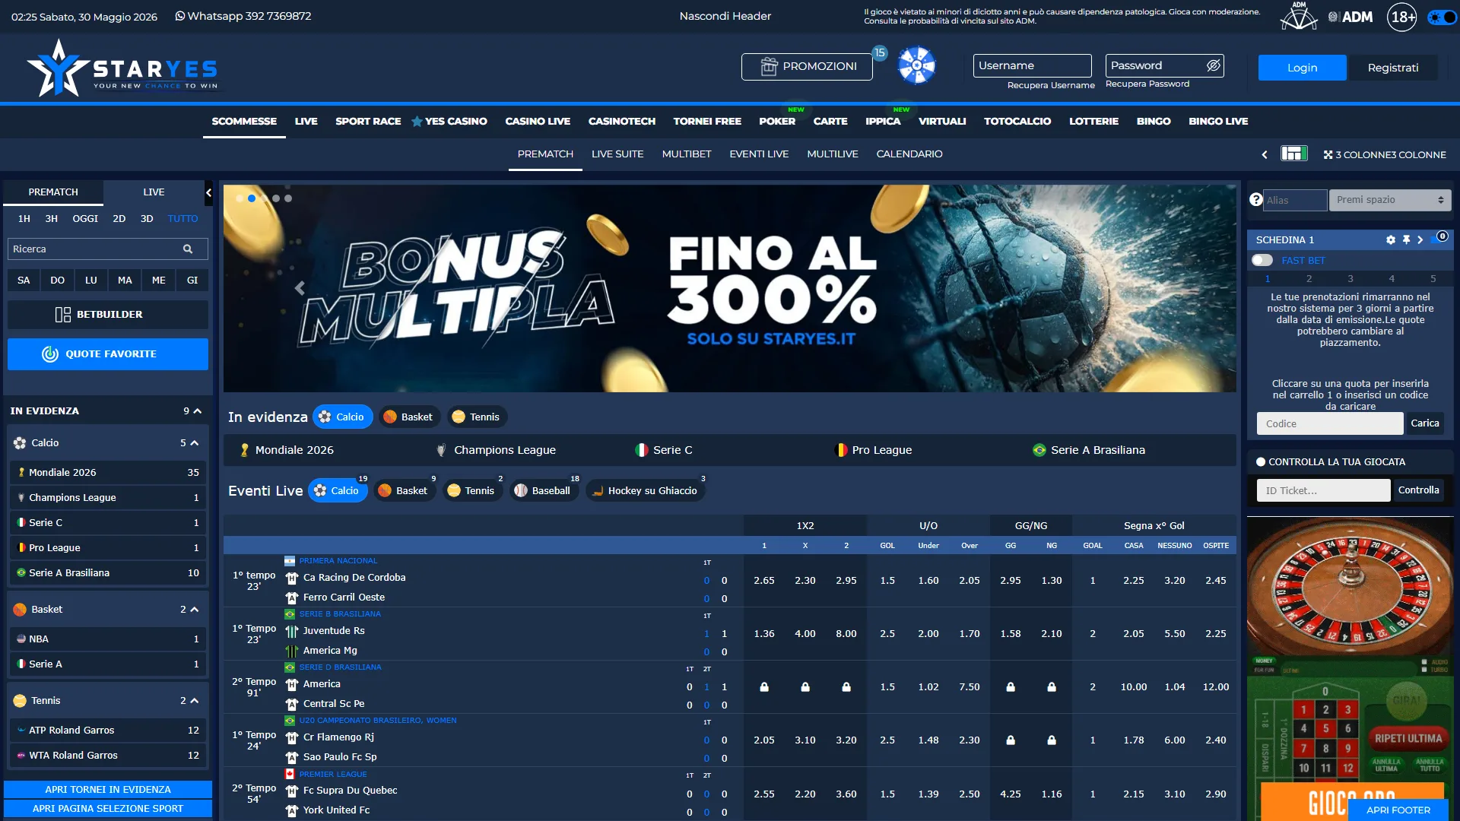Hide the header via Nascondi Header
The height and width of the screenshot is (821, 1460).
[725, 16]
